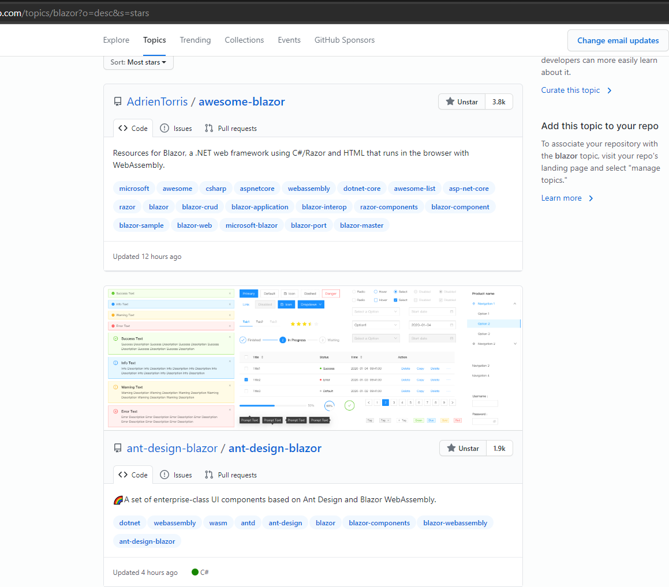Click the Learn more link

click(561, 198)
